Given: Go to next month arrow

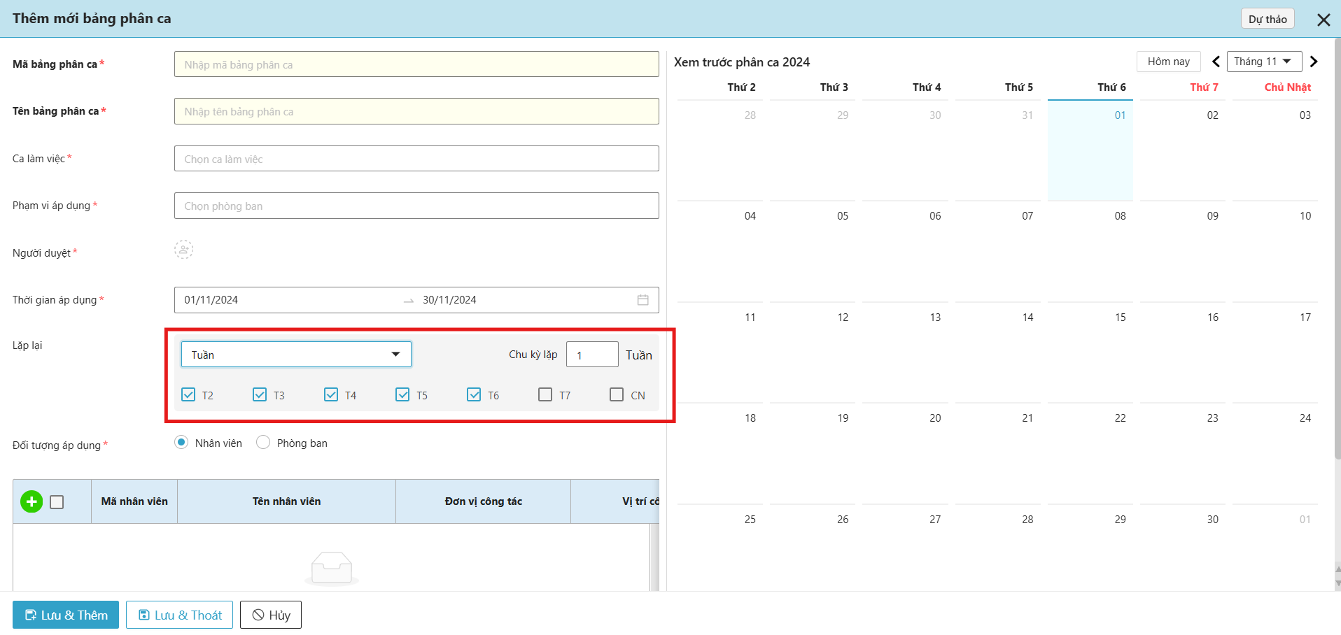Looking at the screenshot, I should tap(1314, 62).
